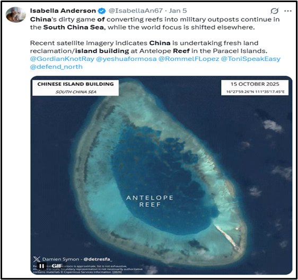Image resolution: width=298 pixels, height=280 pixels.
Task: Click the GIF label badge
Action: coord(57,266)
